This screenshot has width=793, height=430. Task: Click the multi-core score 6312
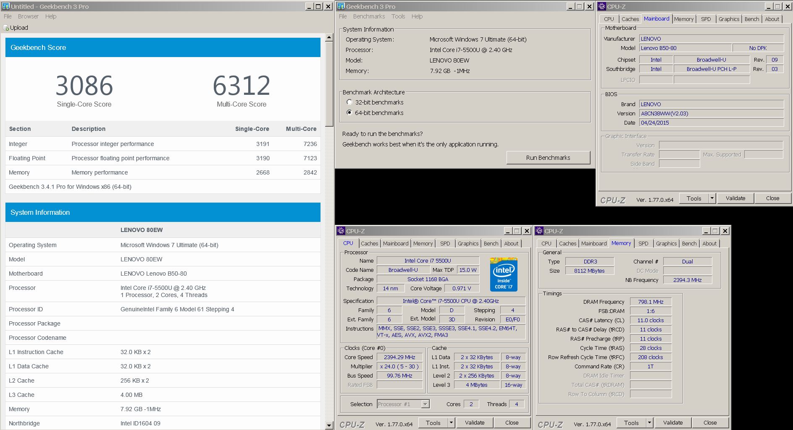click(242, 86)
